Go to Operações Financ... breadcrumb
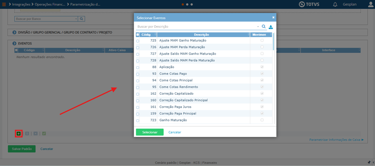This screenshot has height=166, width=375. (50, 4)
